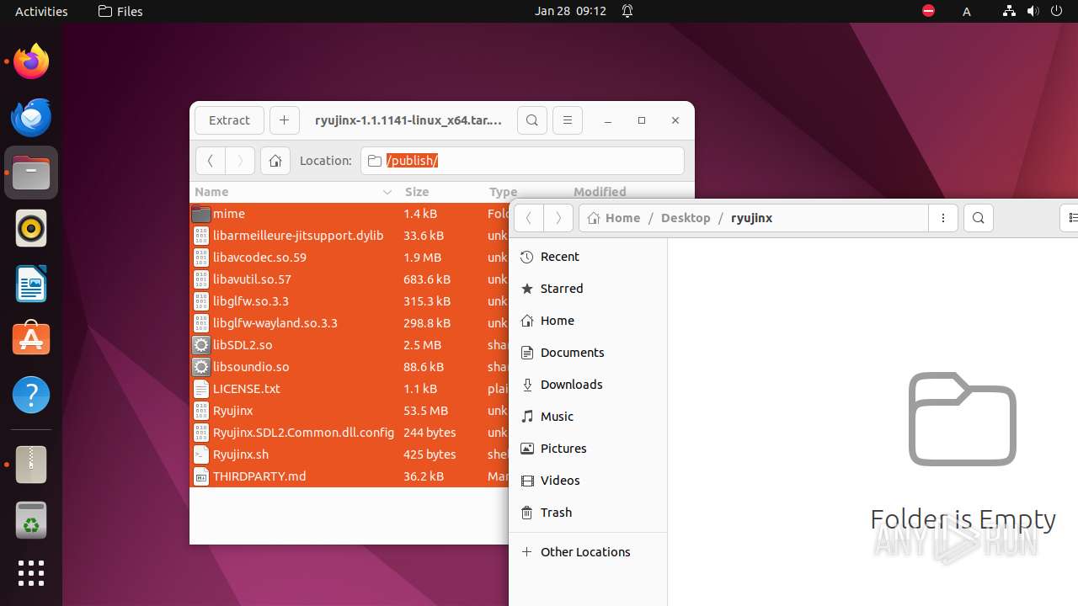Click the Location path field
1078x606 pixels.
[522, 161]
